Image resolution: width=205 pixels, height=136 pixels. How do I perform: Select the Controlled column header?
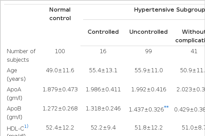pyautogui.click(x=103, y=32)
